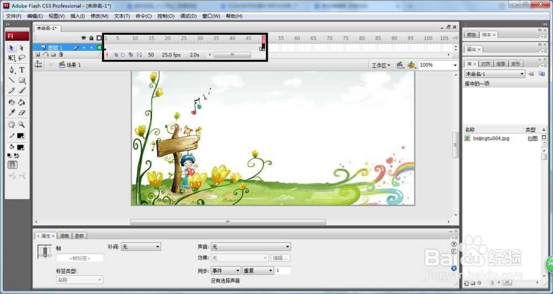Open the 重复 repeat dropdown
553x294 pixels.
(x=258, y=270)
